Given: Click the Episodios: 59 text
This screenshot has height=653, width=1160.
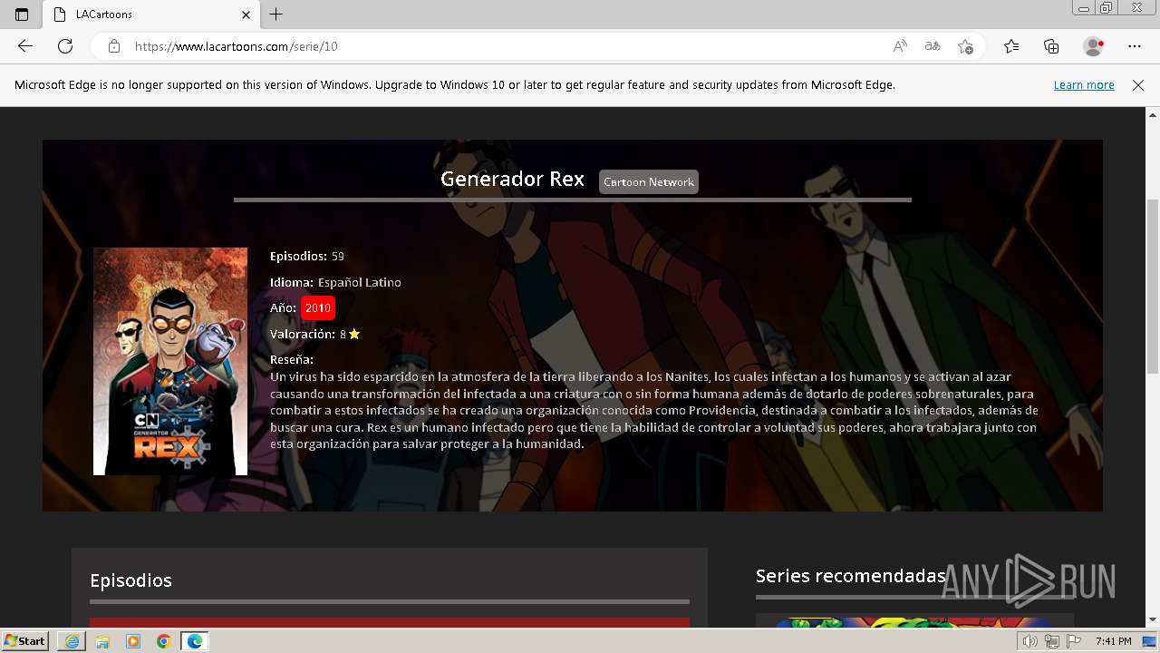Looking at the screenshot, I should (x=307, y=257).
